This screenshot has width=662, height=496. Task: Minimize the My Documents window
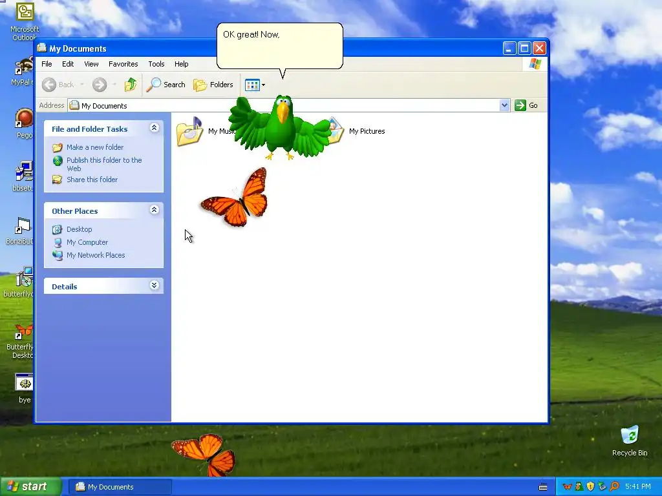click(x=509, y=48)
